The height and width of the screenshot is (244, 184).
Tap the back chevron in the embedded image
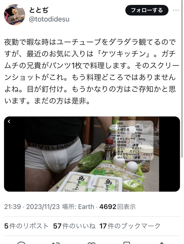pyautogui.click(x=9, y=121)
